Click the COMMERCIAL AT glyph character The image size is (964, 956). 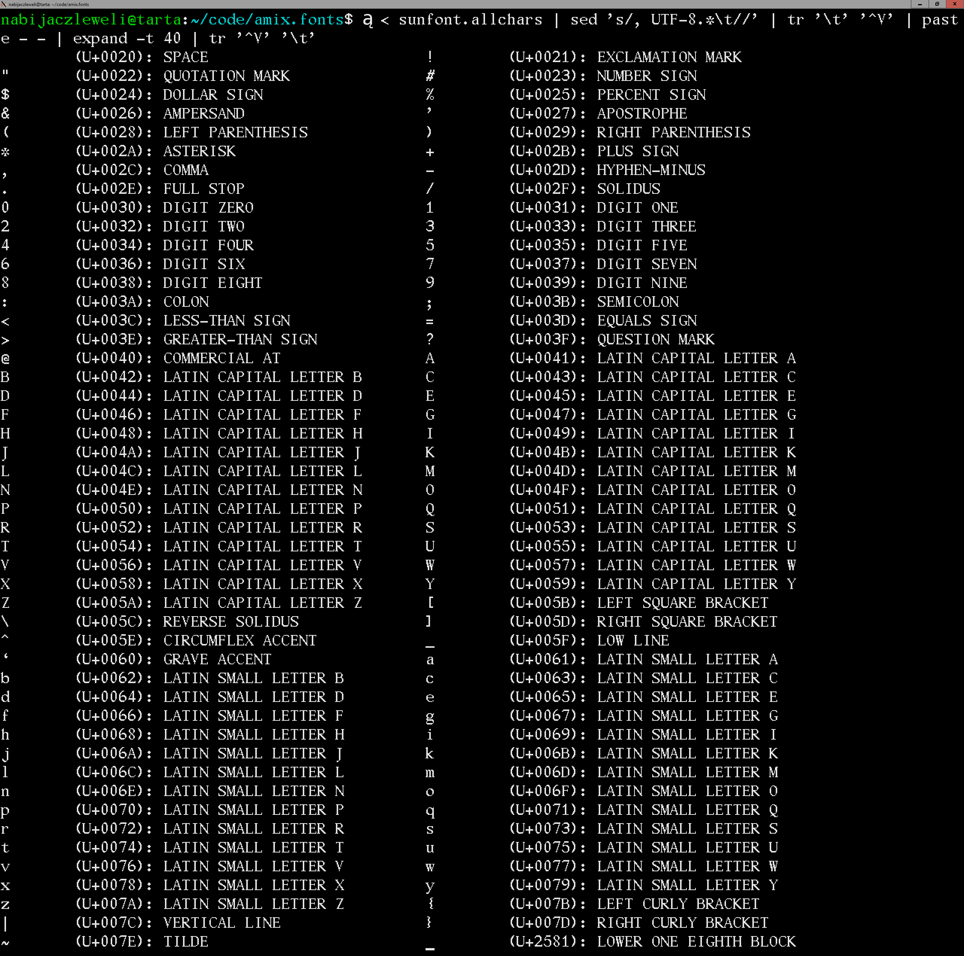tap(6, 359)
